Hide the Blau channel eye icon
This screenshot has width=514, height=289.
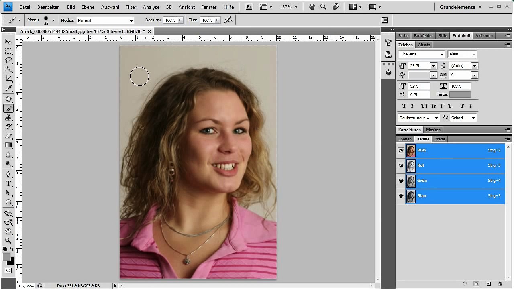click(401, 196)
